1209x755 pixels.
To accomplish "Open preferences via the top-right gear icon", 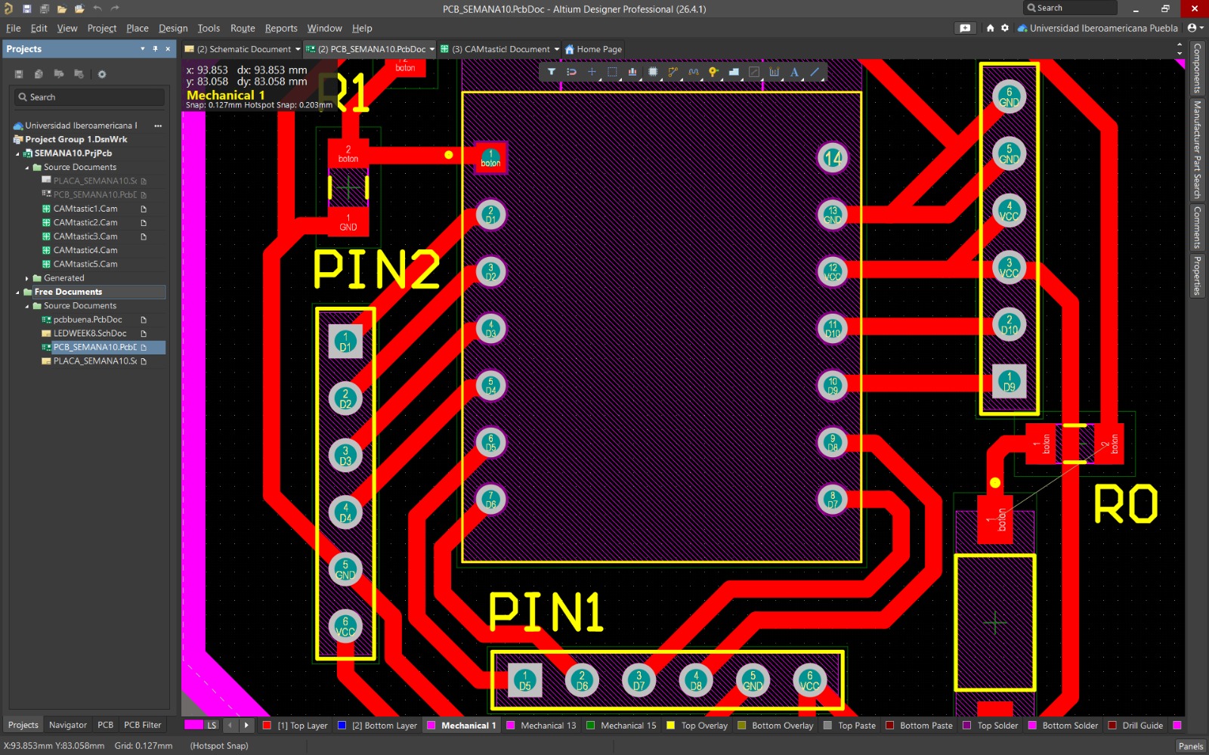I will tap(1005, 28).
